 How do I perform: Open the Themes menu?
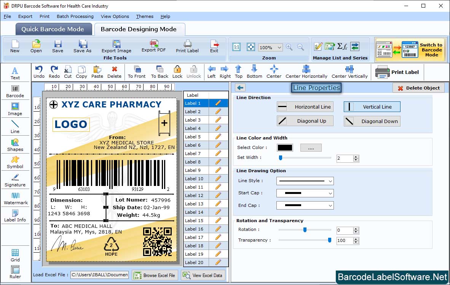145,16
